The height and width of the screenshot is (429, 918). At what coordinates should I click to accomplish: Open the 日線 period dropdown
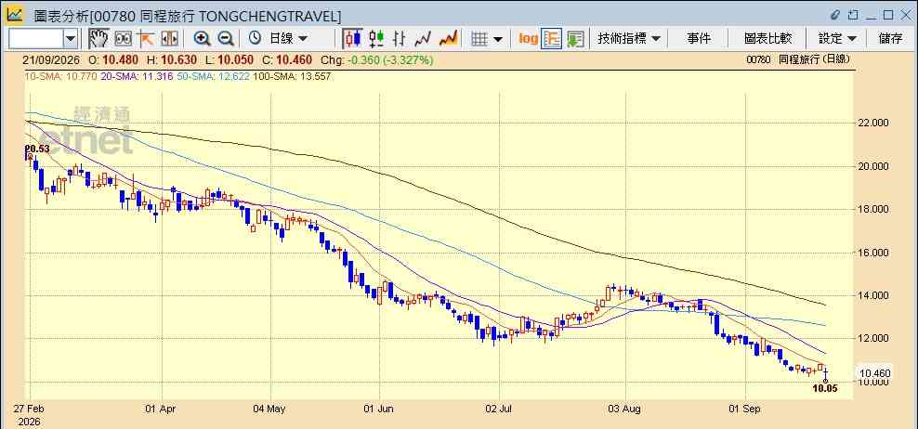pyautogui.click(x=288, y=39)
